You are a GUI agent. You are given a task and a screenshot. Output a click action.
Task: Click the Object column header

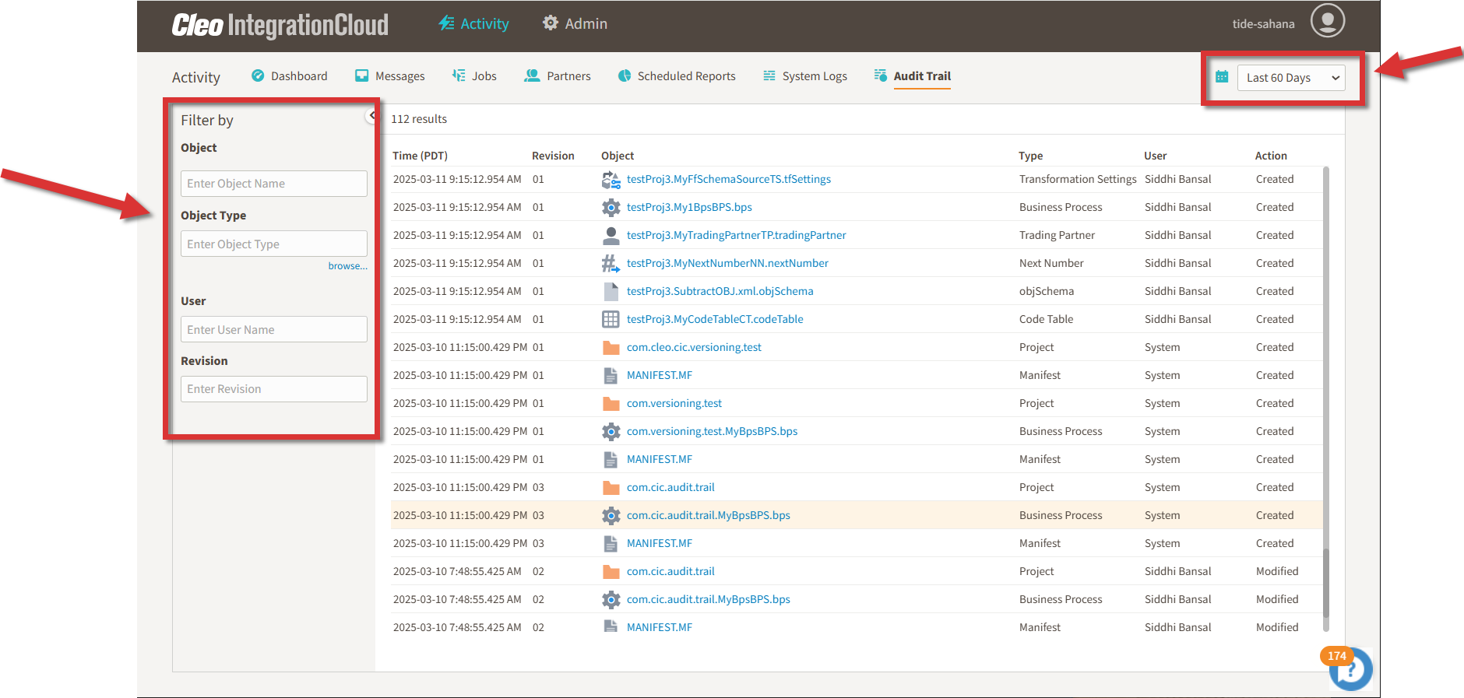coord(618,156)
